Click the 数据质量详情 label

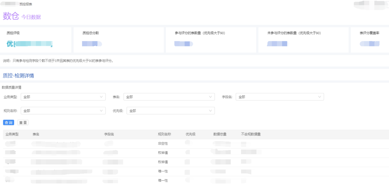pos(12,87)
